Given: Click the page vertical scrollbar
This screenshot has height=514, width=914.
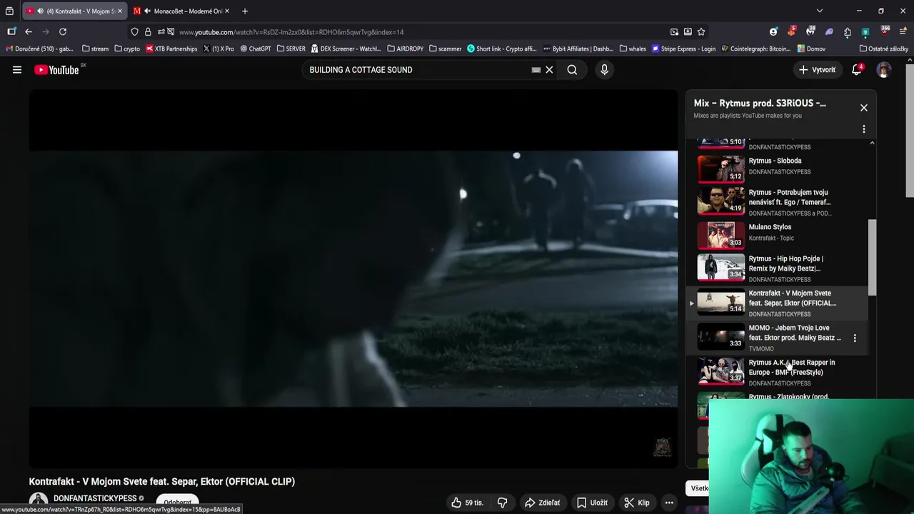Looking at the screenshot, I should (909, 132).
